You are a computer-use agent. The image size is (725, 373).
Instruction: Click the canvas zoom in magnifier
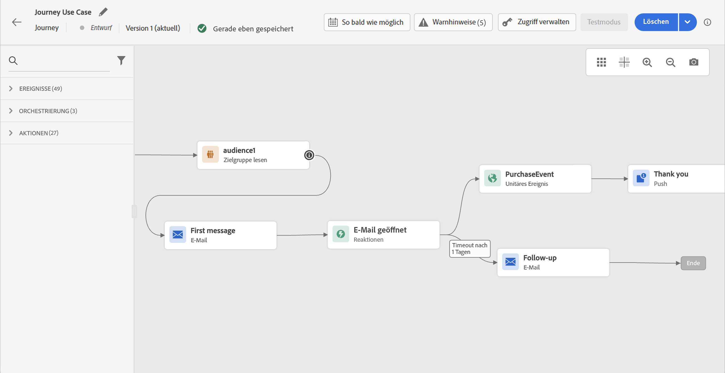tap(647, 62)
